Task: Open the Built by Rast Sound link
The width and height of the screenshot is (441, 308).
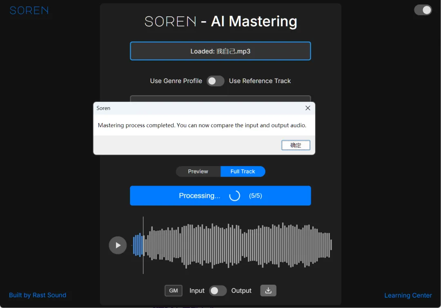Action: (x=38, y=295)
